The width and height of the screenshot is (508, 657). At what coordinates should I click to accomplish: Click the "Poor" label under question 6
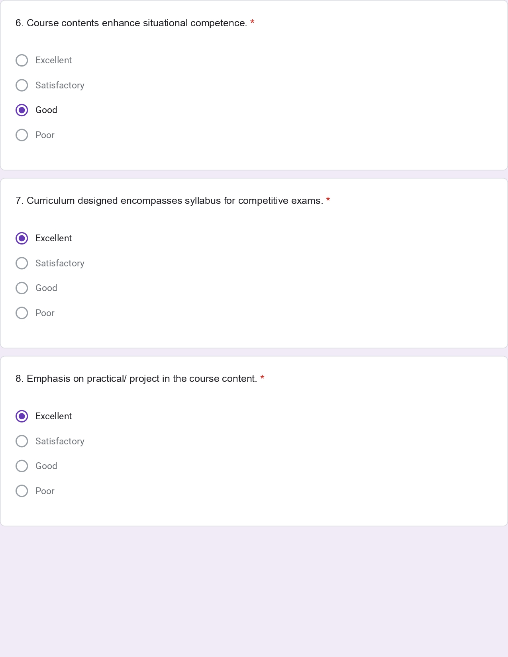coord(45,135)
